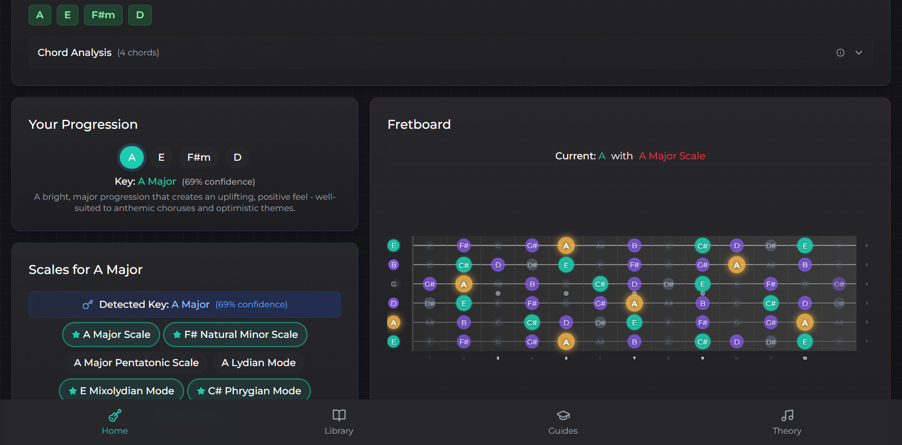Click the star on the F# Natural Minor button
902x445 pixels.
(176, 335)
